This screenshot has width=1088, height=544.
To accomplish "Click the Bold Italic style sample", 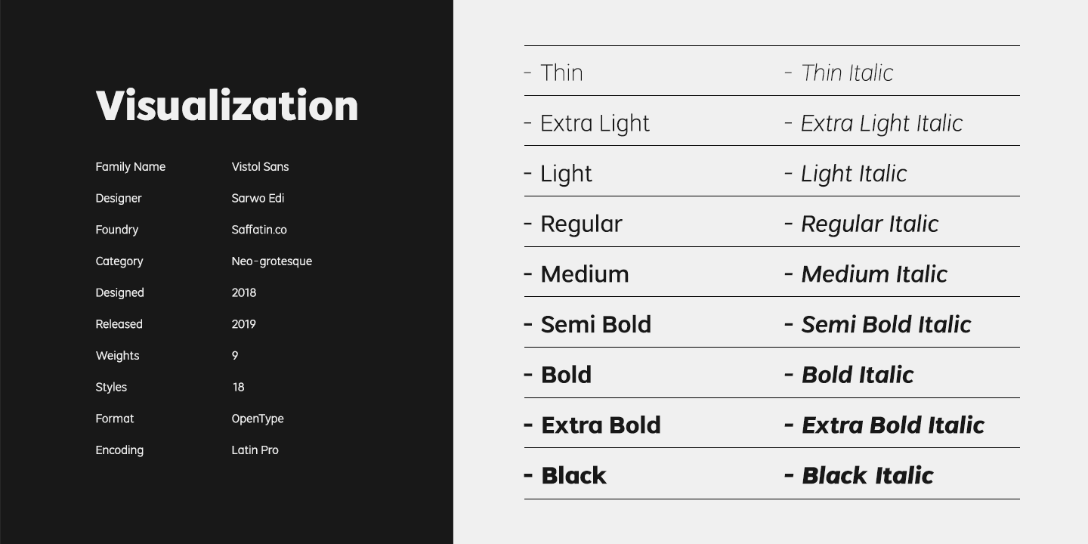I will tap(858, 375).
